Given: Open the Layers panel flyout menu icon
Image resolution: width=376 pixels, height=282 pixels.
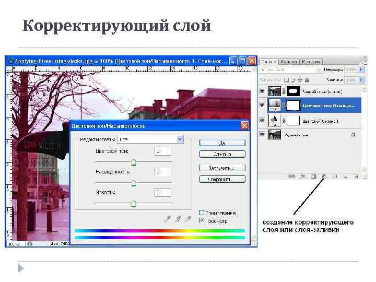Looking at the screenshot, I should point(365,63).
